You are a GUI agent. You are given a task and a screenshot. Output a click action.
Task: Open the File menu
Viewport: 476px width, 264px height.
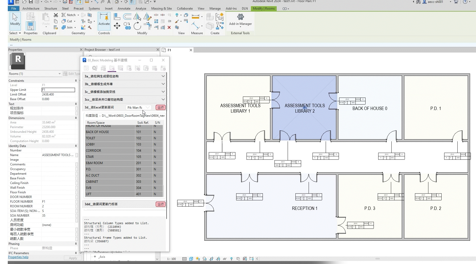14,9
